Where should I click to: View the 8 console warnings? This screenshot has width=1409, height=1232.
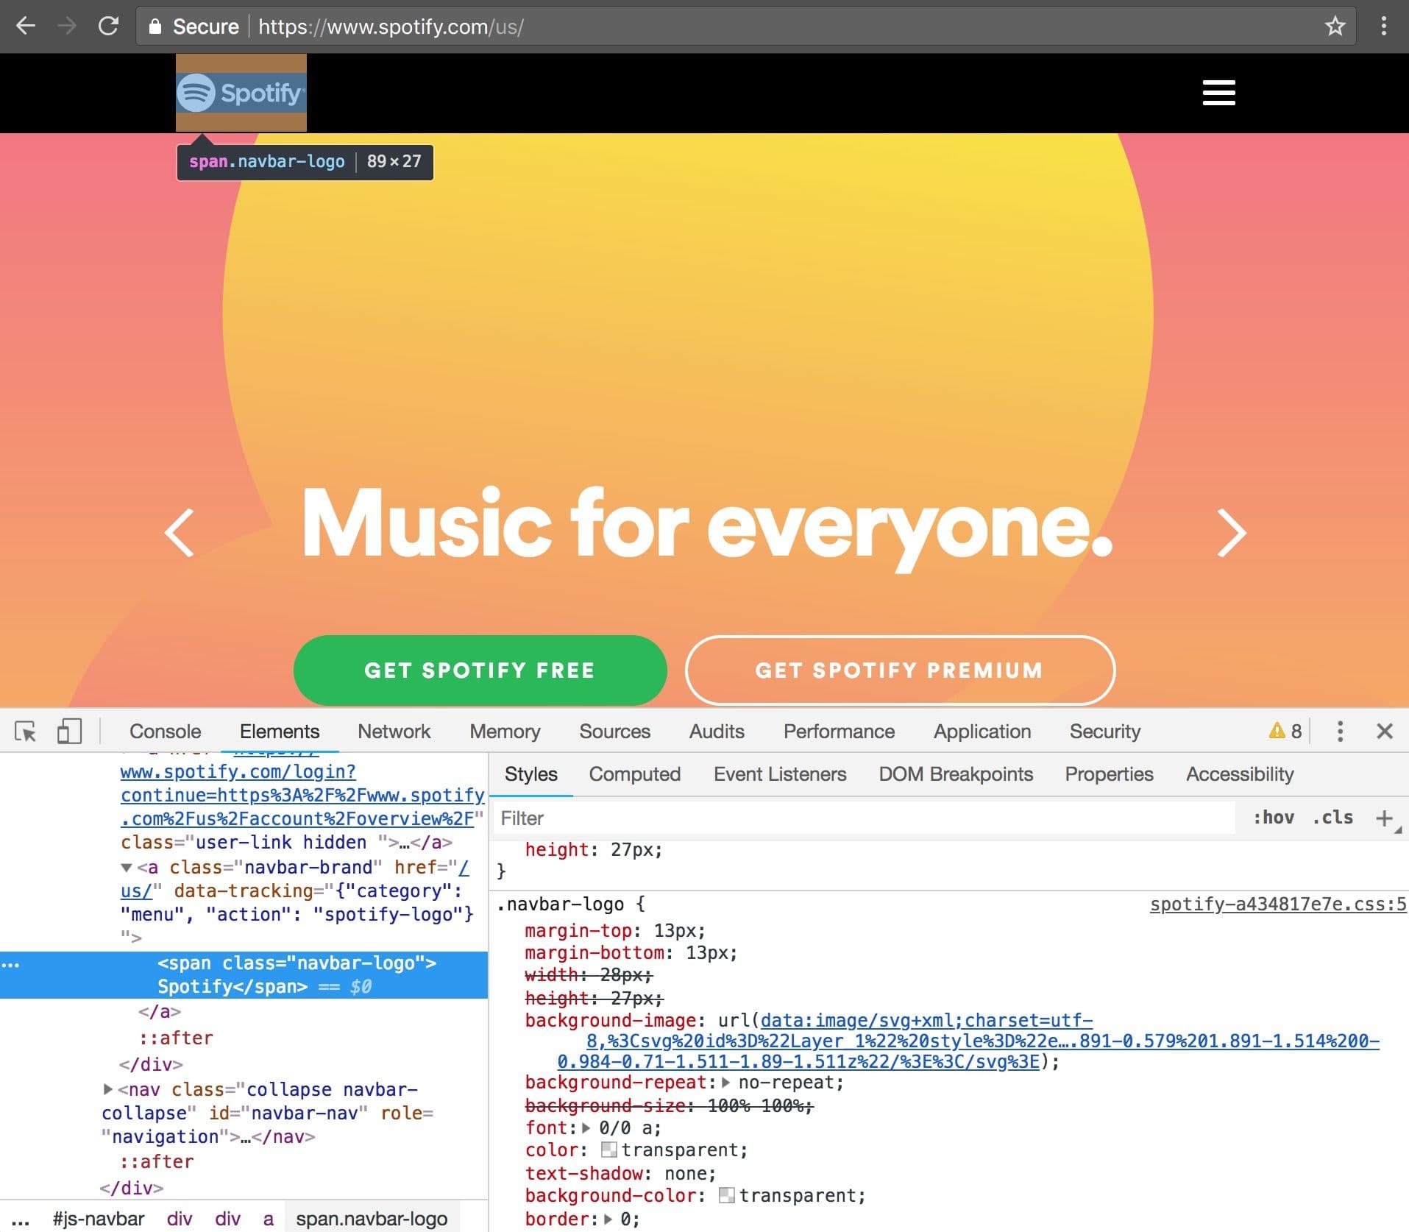pos(1284,731)
